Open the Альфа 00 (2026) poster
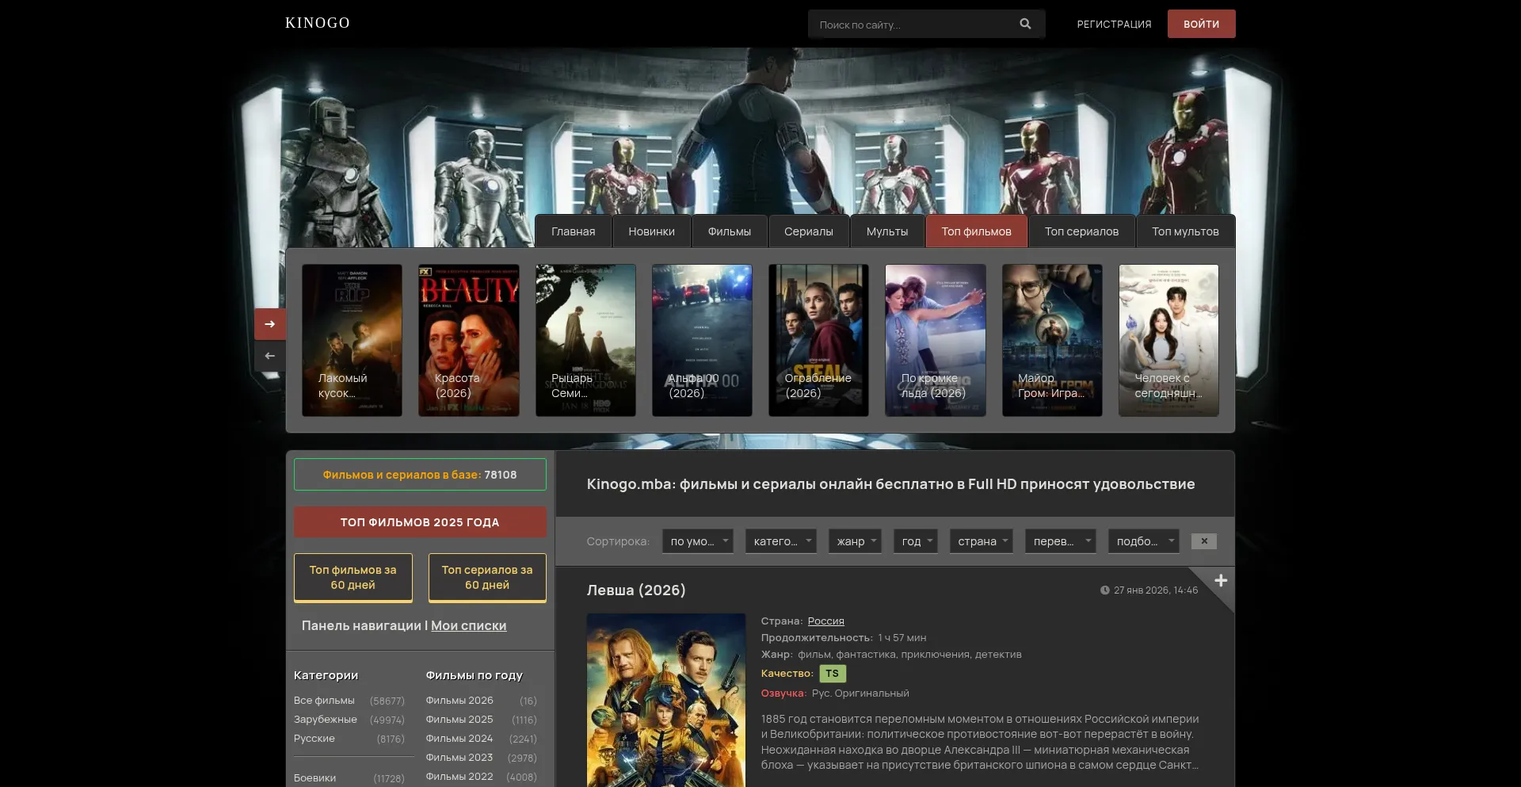Image resolution: width=1521 pixels, height=787 pixels. tap(702, 340)
